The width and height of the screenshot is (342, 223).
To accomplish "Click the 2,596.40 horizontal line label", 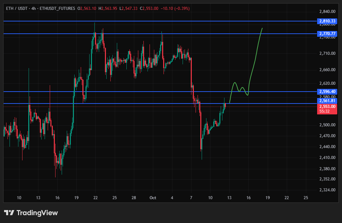I will point(327,92).
